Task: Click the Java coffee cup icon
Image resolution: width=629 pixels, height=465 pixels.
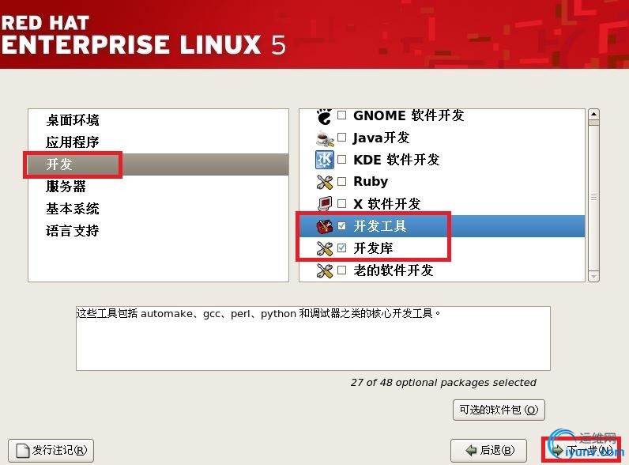Action: (325, 138)
